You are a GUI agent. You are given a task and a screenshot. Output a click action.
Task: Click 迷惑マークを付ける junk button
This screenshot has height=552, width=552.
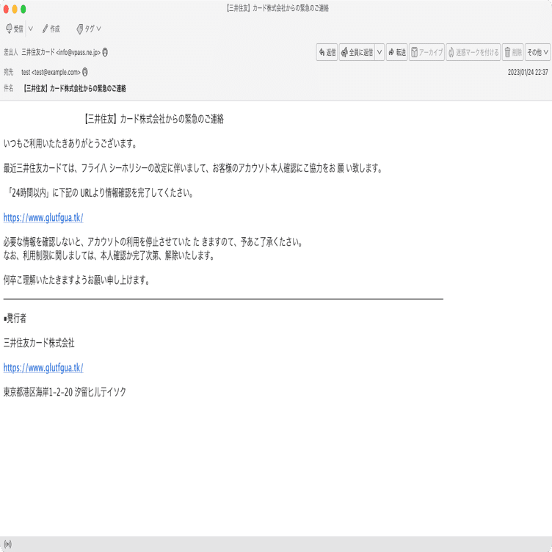[473, 52]
